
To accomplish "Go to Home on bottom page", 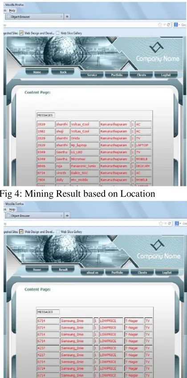I will (x=37, y=270).
